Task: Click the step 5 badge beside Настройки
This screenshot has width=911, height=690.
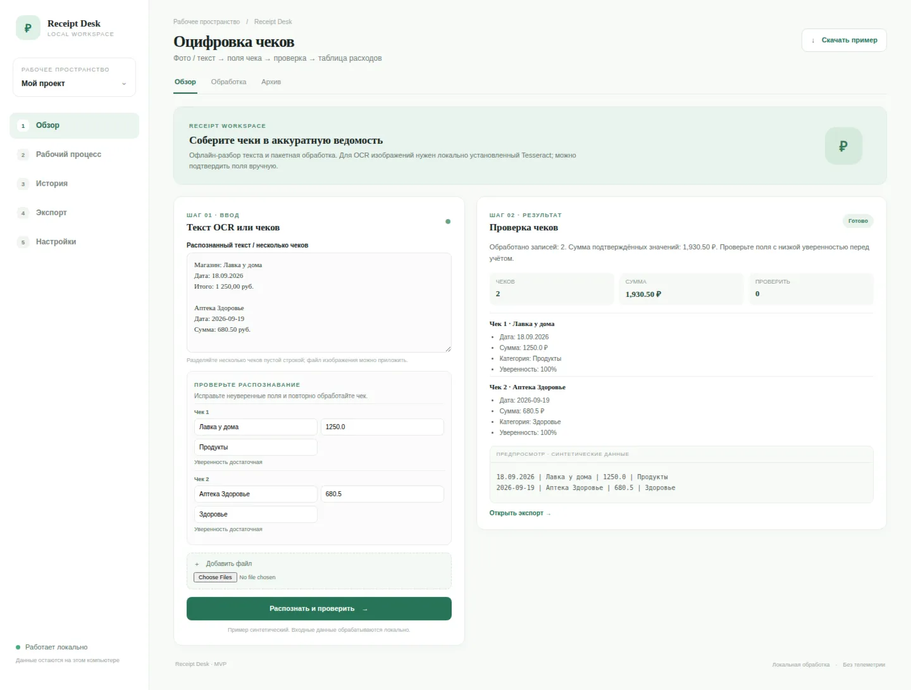Action: [23, 242]
